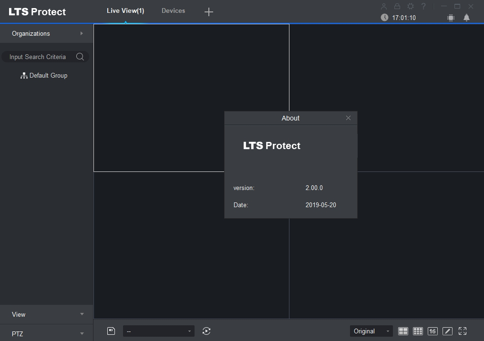Enter full screen mode
This screenshot has height=341, width=484.
pos(463,331)
